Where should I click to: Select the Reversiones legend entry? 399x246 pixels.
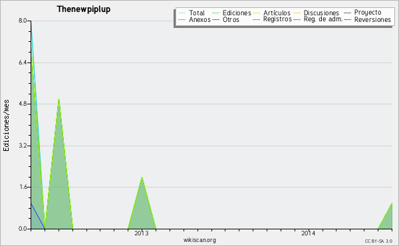click(x=372, y=19)
